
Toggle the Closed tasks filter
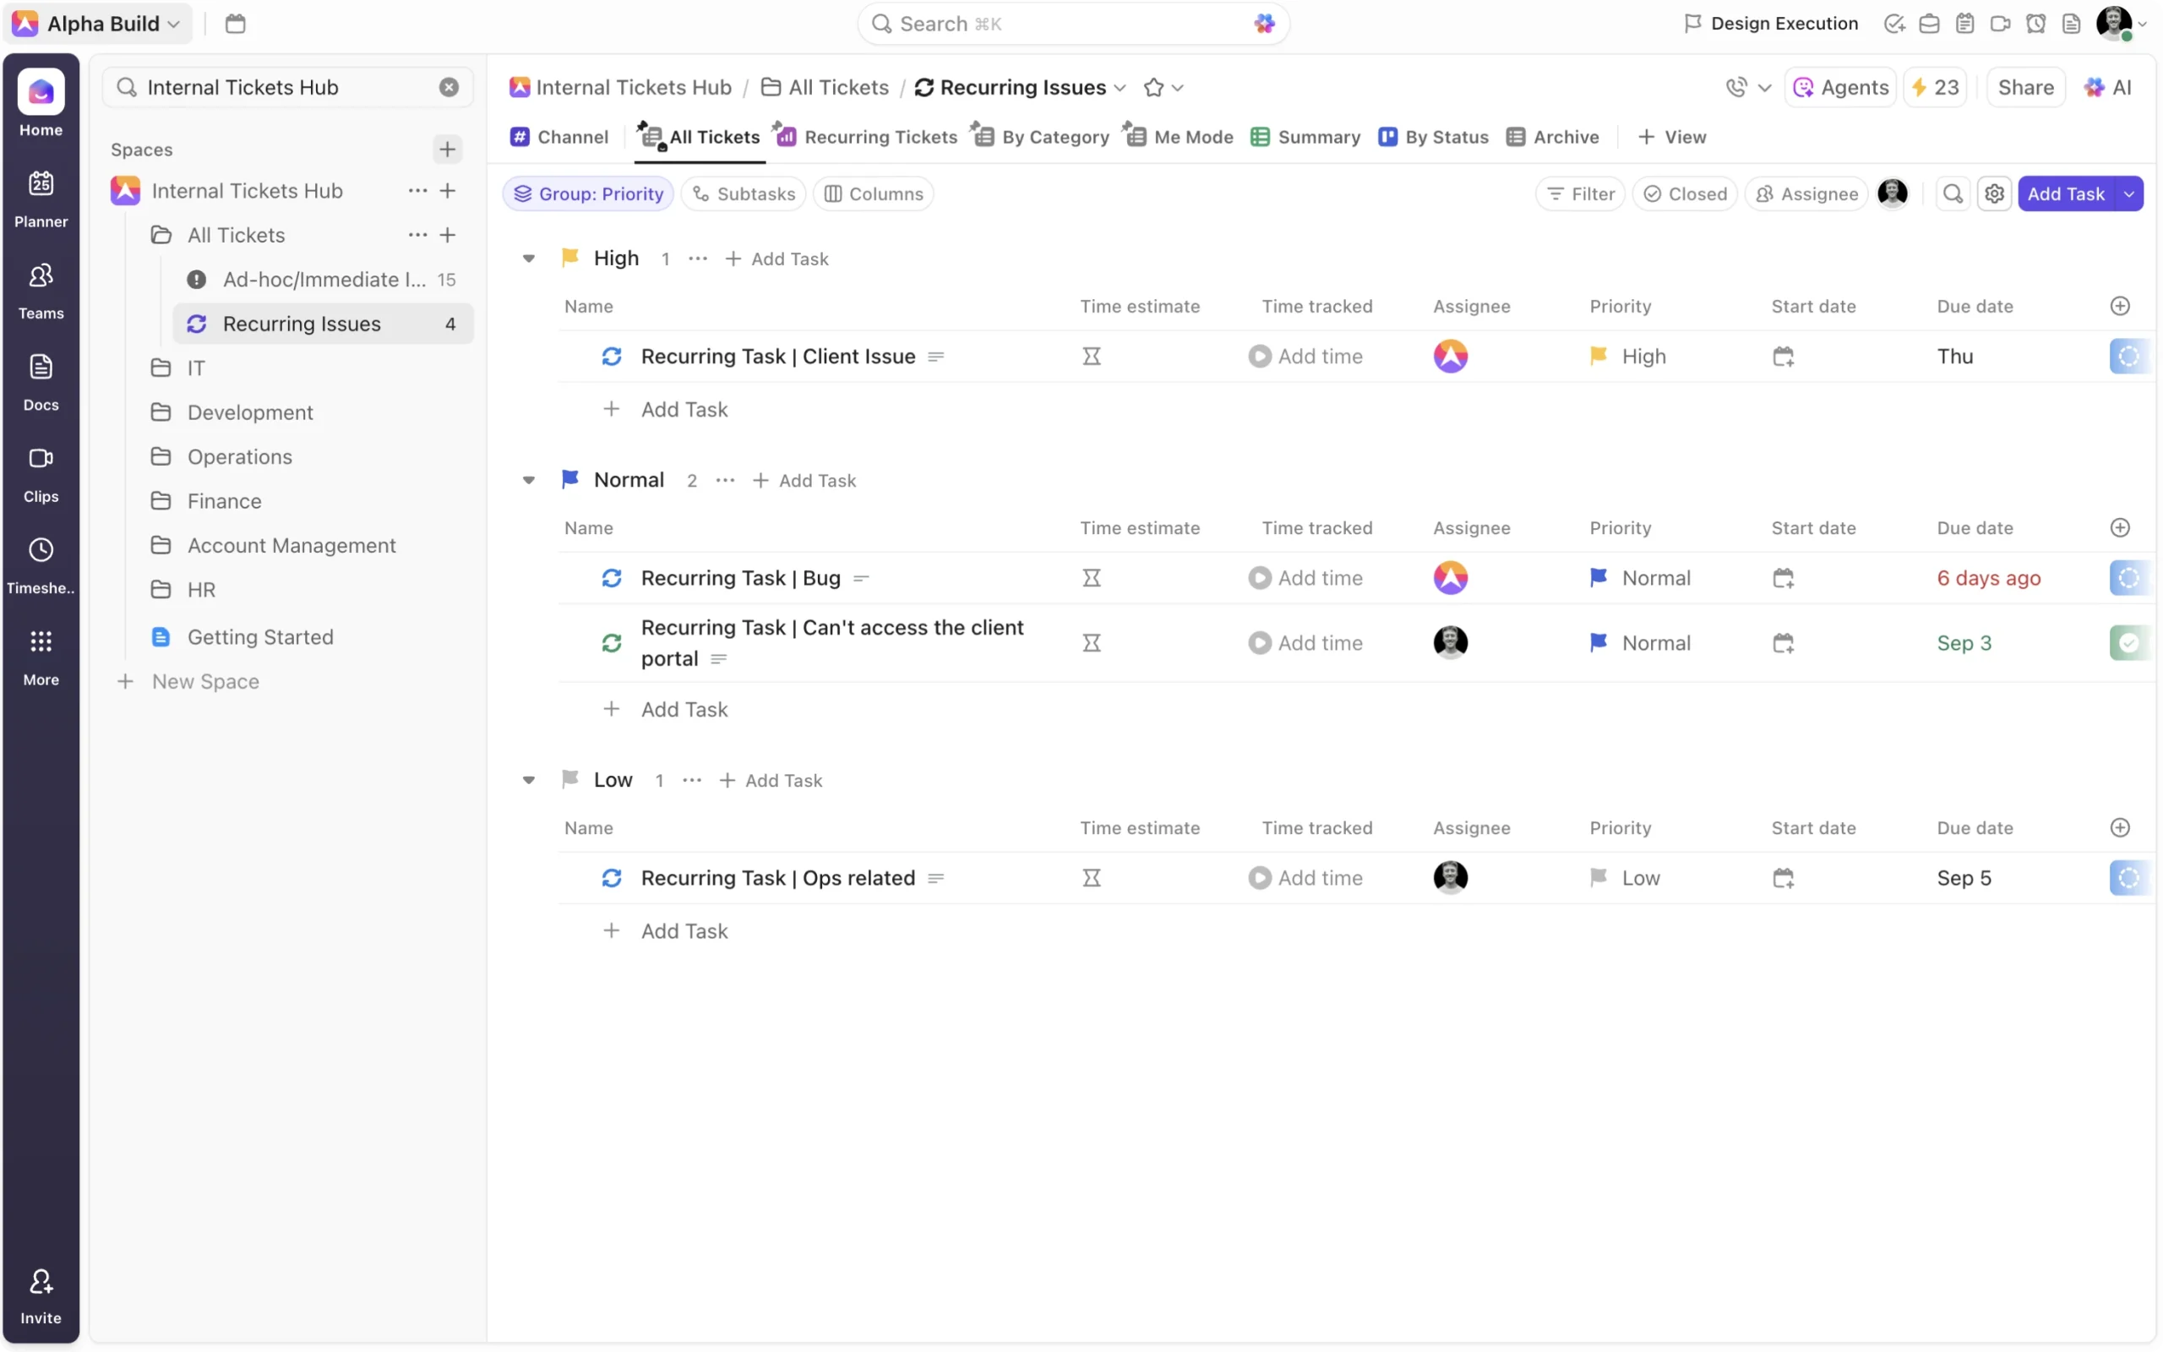click(1684, 194)
